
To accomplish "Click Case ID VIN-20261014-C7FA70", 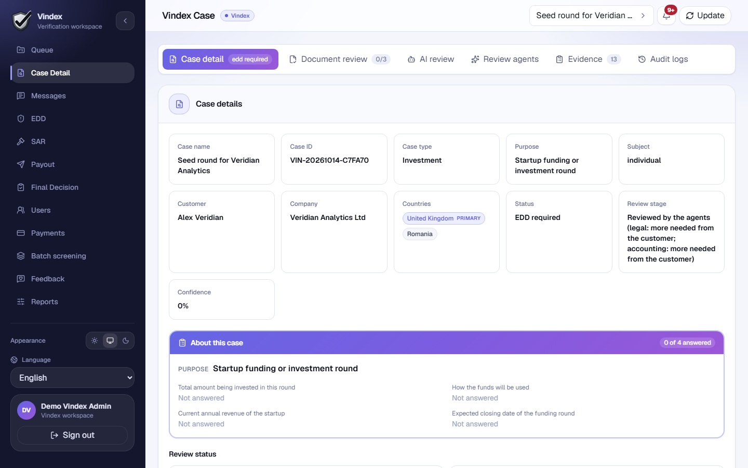I will (329, 160).
